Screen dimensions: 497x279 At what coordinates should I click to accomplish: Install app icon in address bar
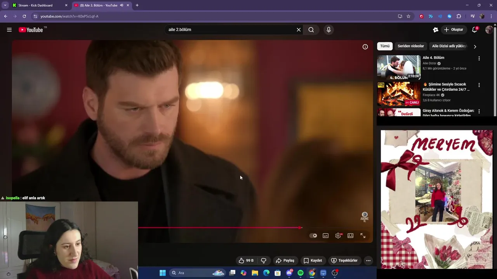[x=400, y=16]
